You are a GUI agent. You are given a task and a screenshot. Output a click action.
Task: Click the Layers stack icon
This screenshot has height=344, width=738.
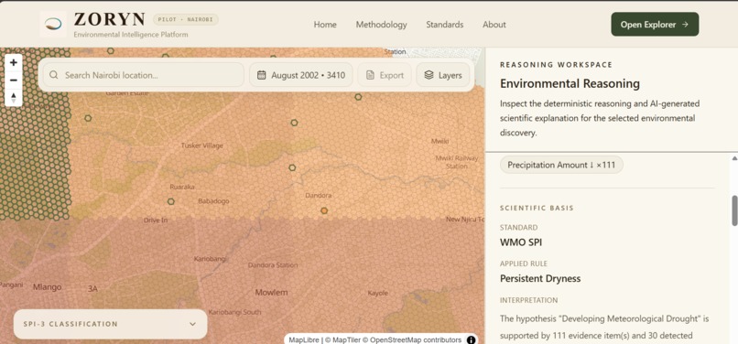point(429,75)
